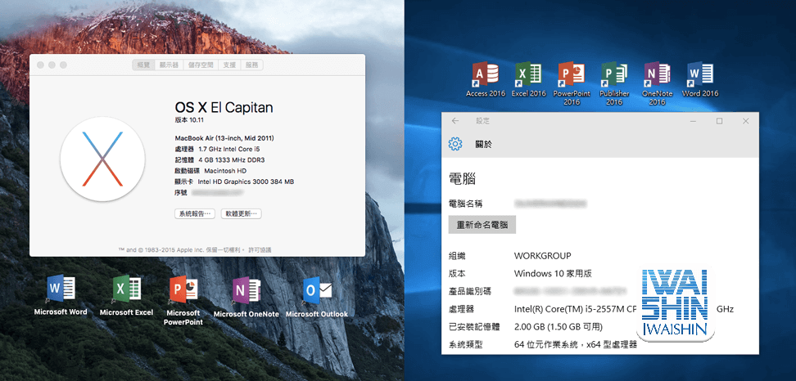Launch PowerPoint 2016 shortcut on Windows desktop
This screenshot has width=796, height=381.
pos(572,75)
